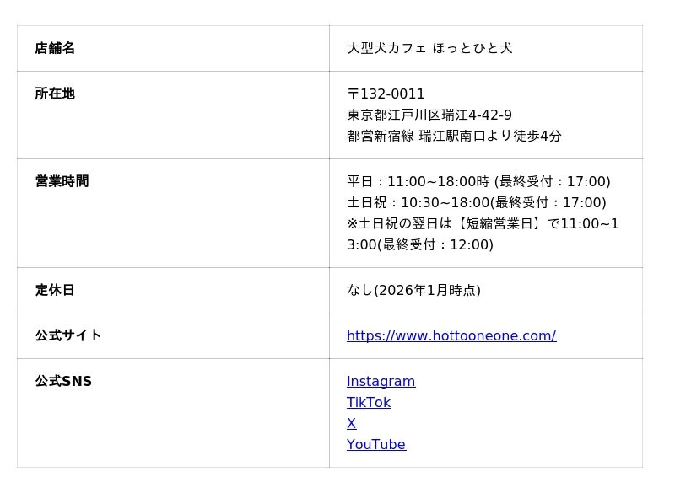Open the Instagram link
675x493 pixels.
(381, 382)
